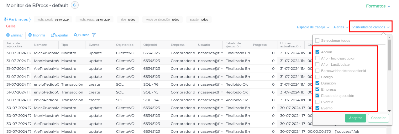Check the Codigo checkbox

[x=318, y=77]
